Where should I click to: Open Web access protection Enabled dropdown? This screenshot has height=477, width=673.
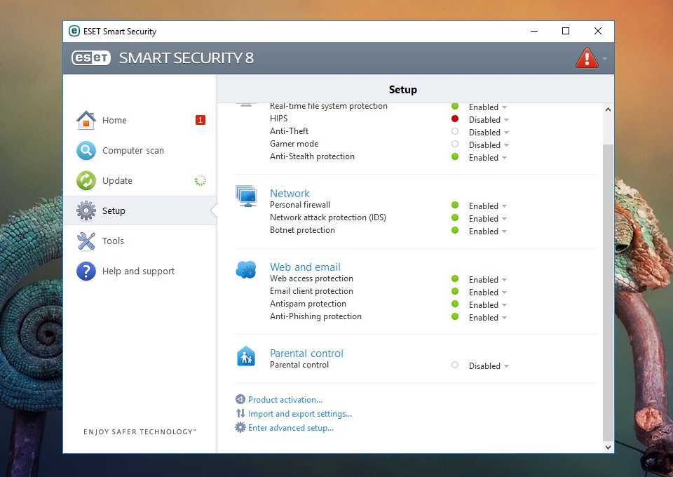coord(488,279)
